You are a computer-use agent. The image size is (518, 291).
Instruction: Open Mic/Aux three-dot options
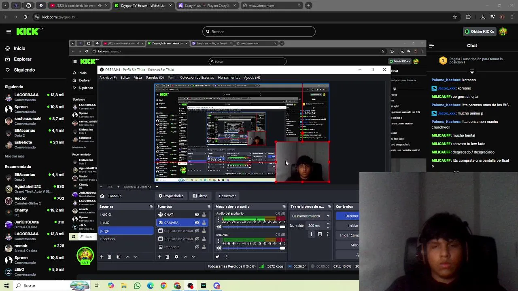click(219, 241)
